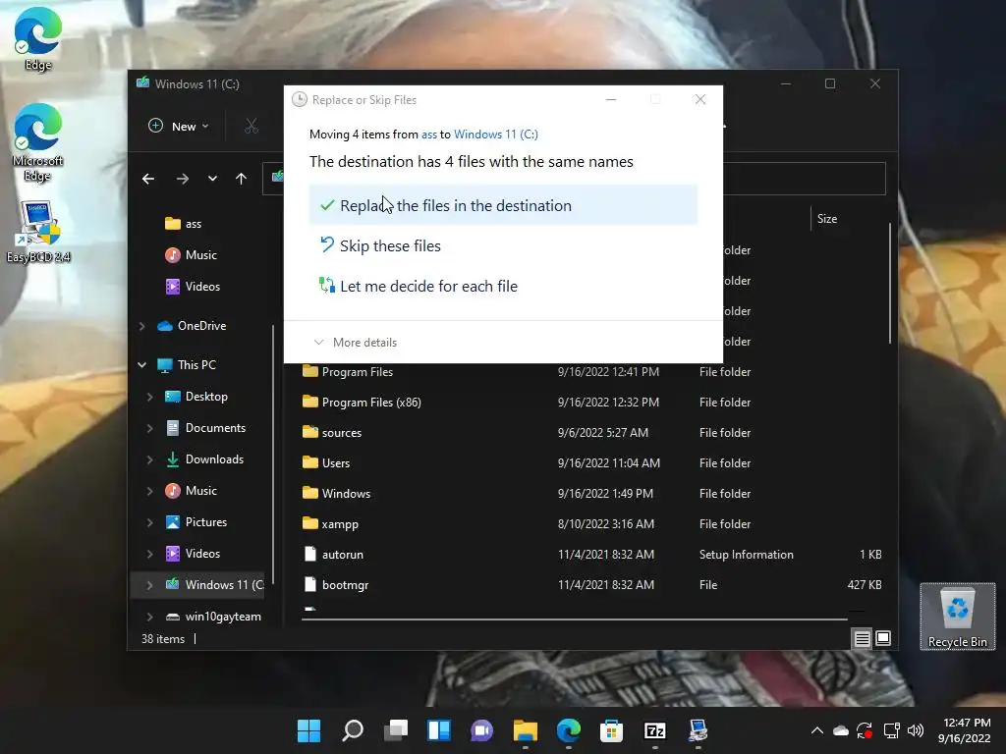Image resolution: width=1006 pixels, height=754 pixels.
Task: Open Widgets from the taskbar
Action: 439,730
